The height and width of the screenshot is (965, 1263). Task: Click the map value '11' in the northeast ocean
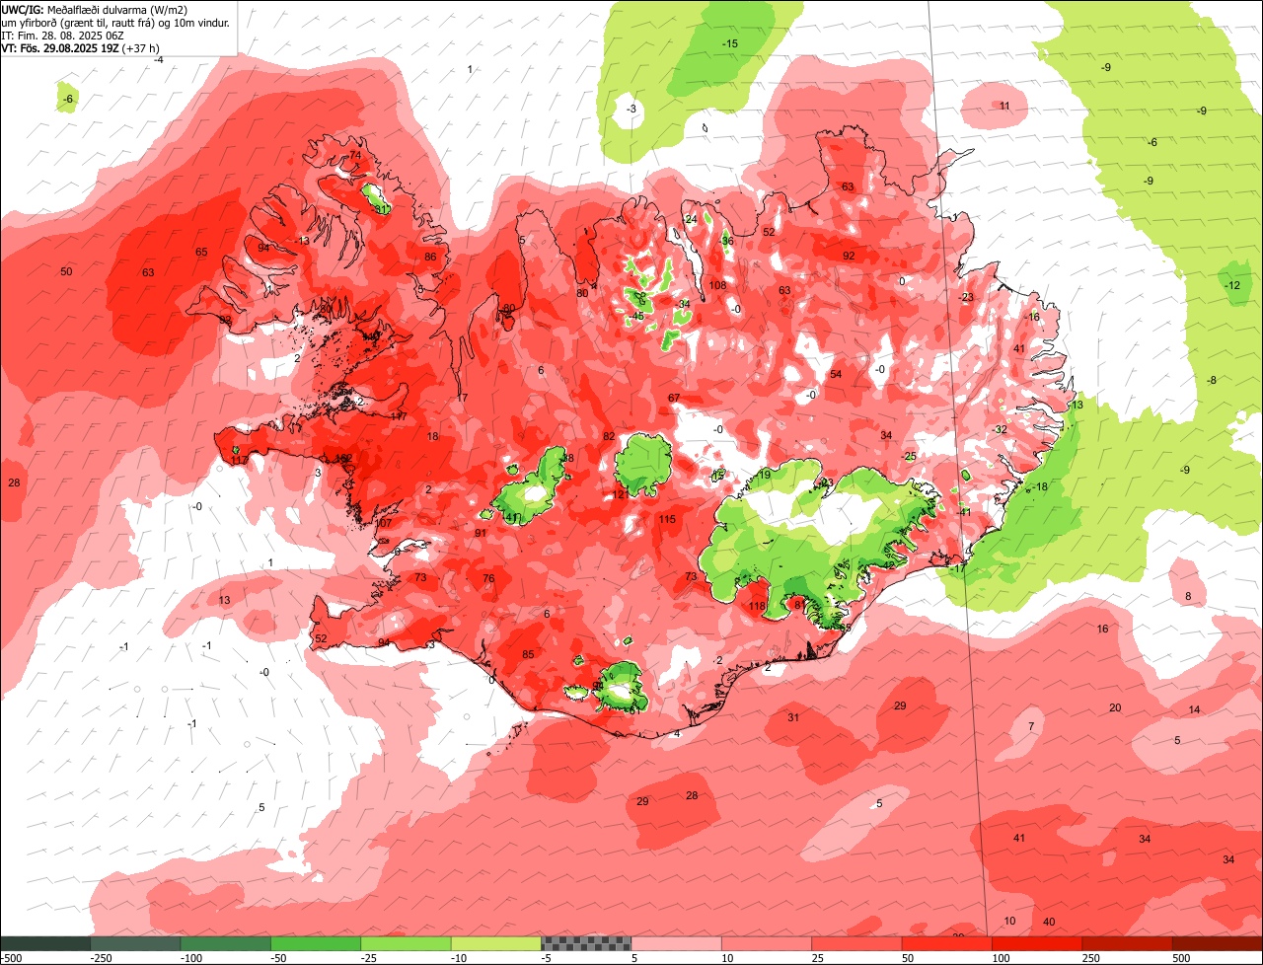click(1004, 106)
